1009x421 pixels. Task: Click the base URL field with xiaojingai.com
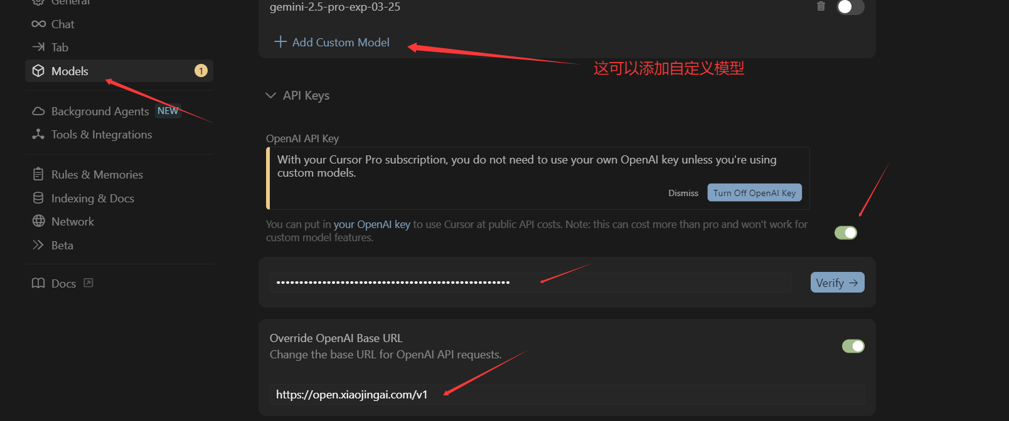coord(567,394)
